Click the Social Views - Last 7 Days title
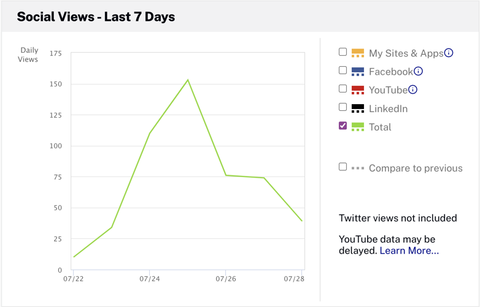 pos(96,17)
